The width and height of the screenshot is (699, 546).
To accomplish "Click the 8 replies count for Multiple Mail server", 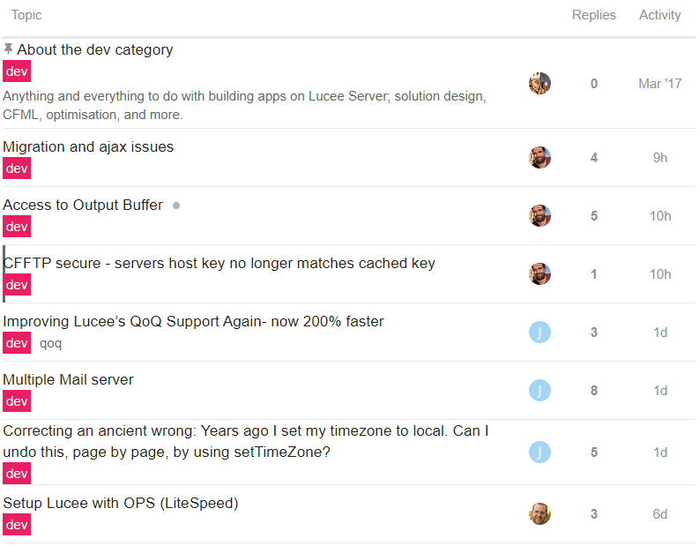I will pos(594,391).
